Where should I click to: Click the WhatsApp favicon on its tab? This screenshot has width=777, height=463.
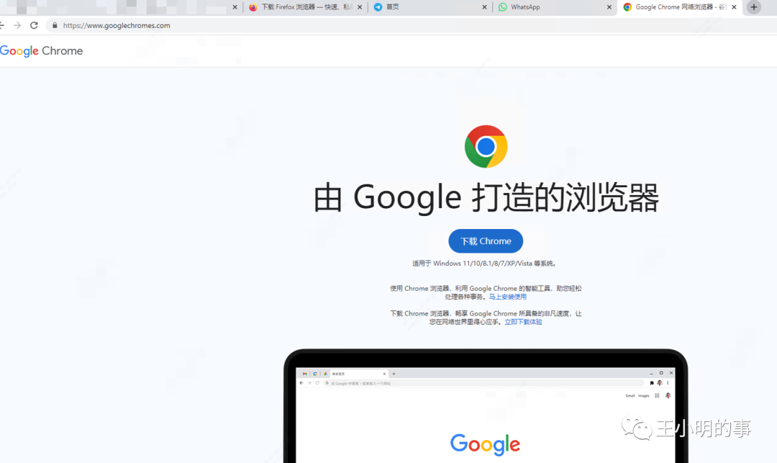click(x=502, y=7)
